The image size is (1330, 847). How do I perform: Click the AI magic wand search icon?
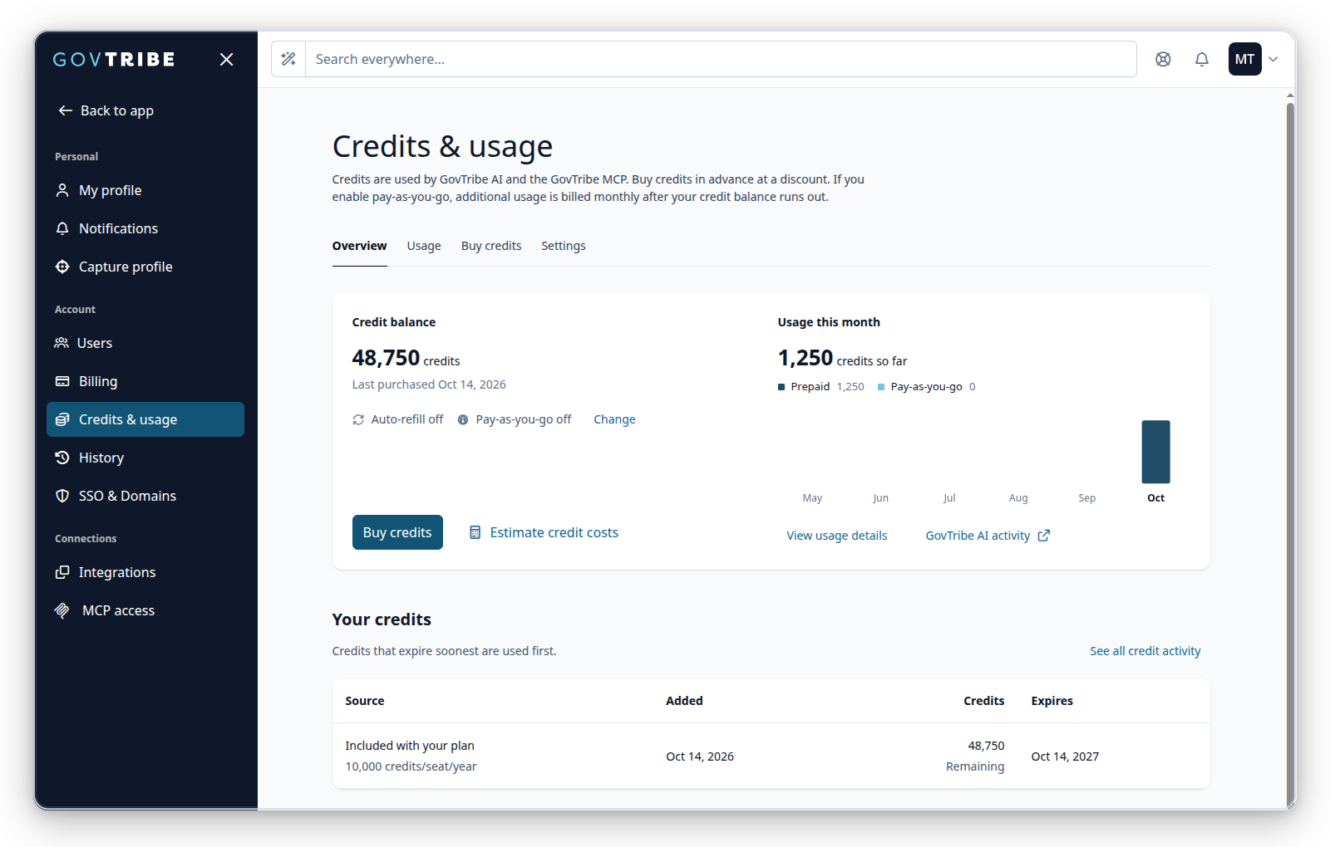tap(288, 59)
